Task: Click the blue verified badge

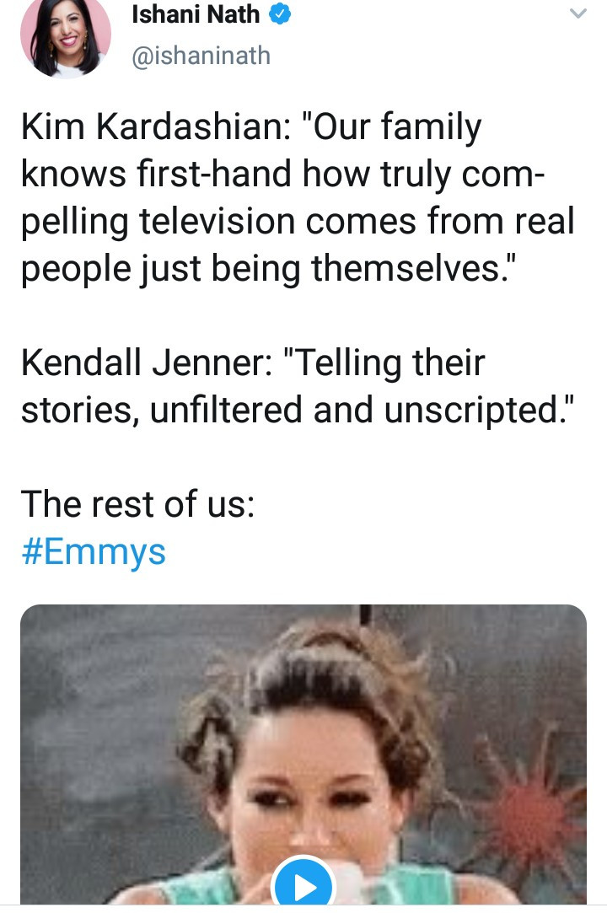Action: click(x=280, y=14)
